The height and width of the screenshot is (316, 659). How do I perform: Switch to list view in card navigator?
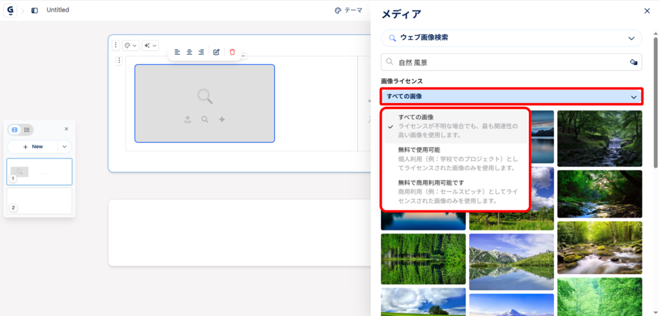click(27, 130)
